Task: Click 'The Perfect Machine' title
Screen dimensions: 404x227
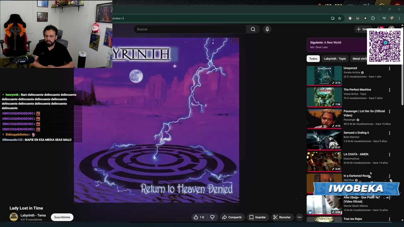Action: (x=357, y=90)
